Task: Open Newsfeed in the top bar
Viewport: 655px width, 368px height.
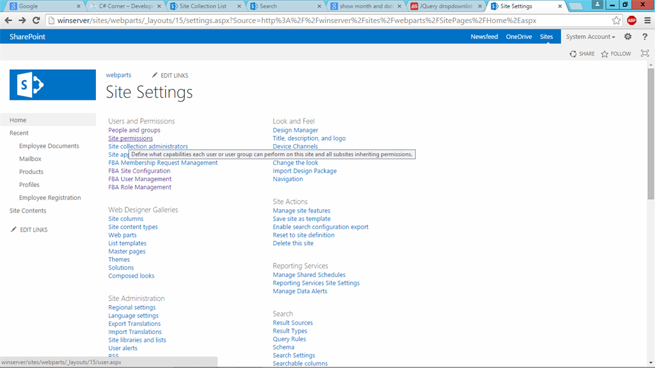Action: coord(484,37)
